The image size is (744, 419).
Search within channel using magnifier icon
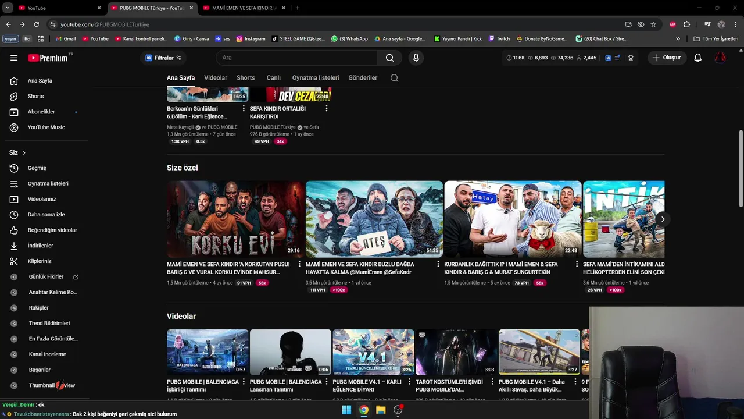pyautogui.click(x=394, y=77)
